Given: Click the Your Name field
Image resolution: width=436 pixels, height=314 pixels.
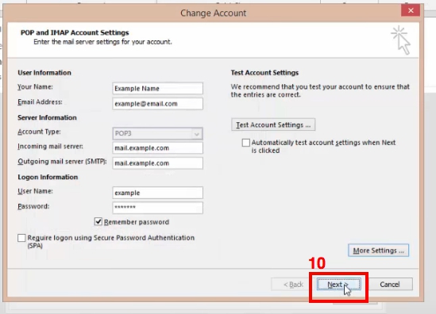Looking at the screenshot, I should click(x=157, y=89).
